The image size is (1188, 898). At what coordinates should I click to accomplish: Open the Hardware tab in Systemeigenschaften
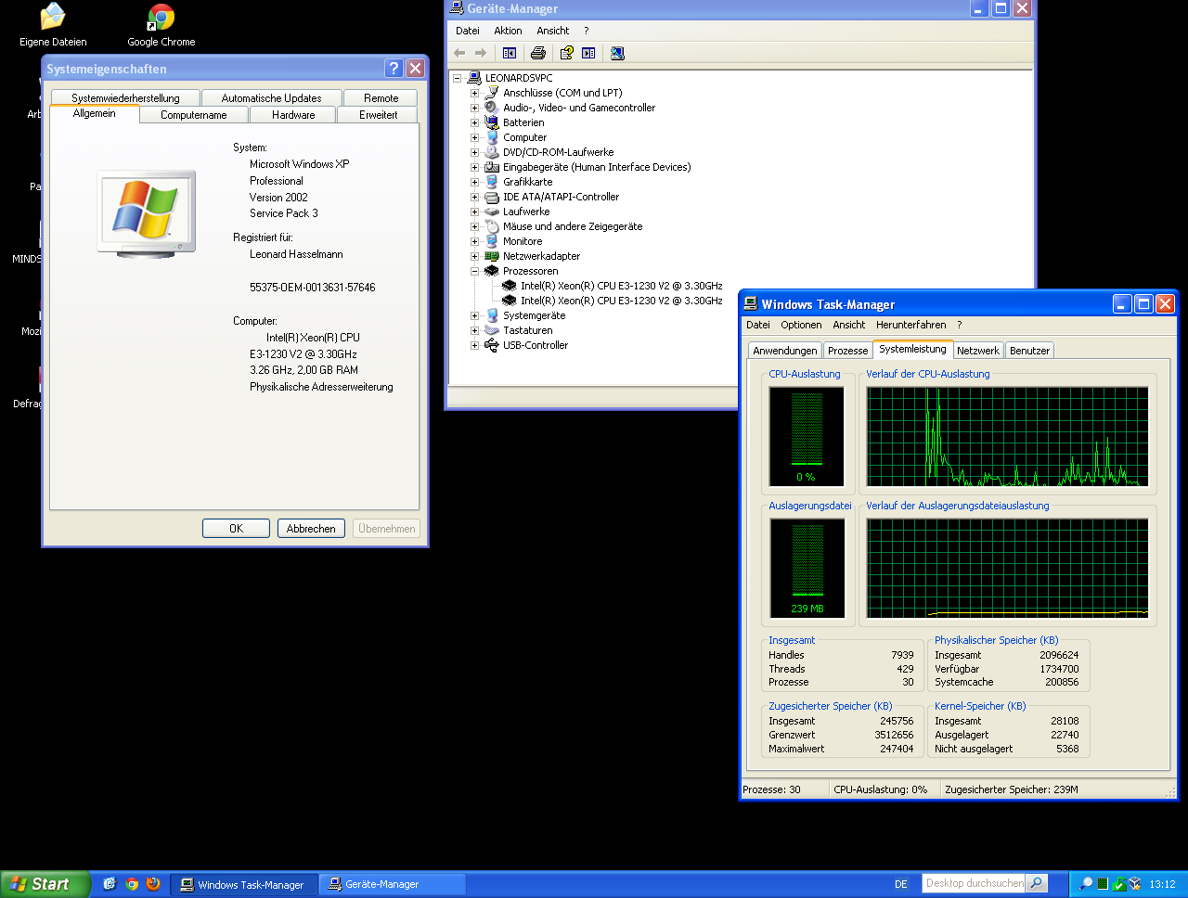(x=293, y=115)
